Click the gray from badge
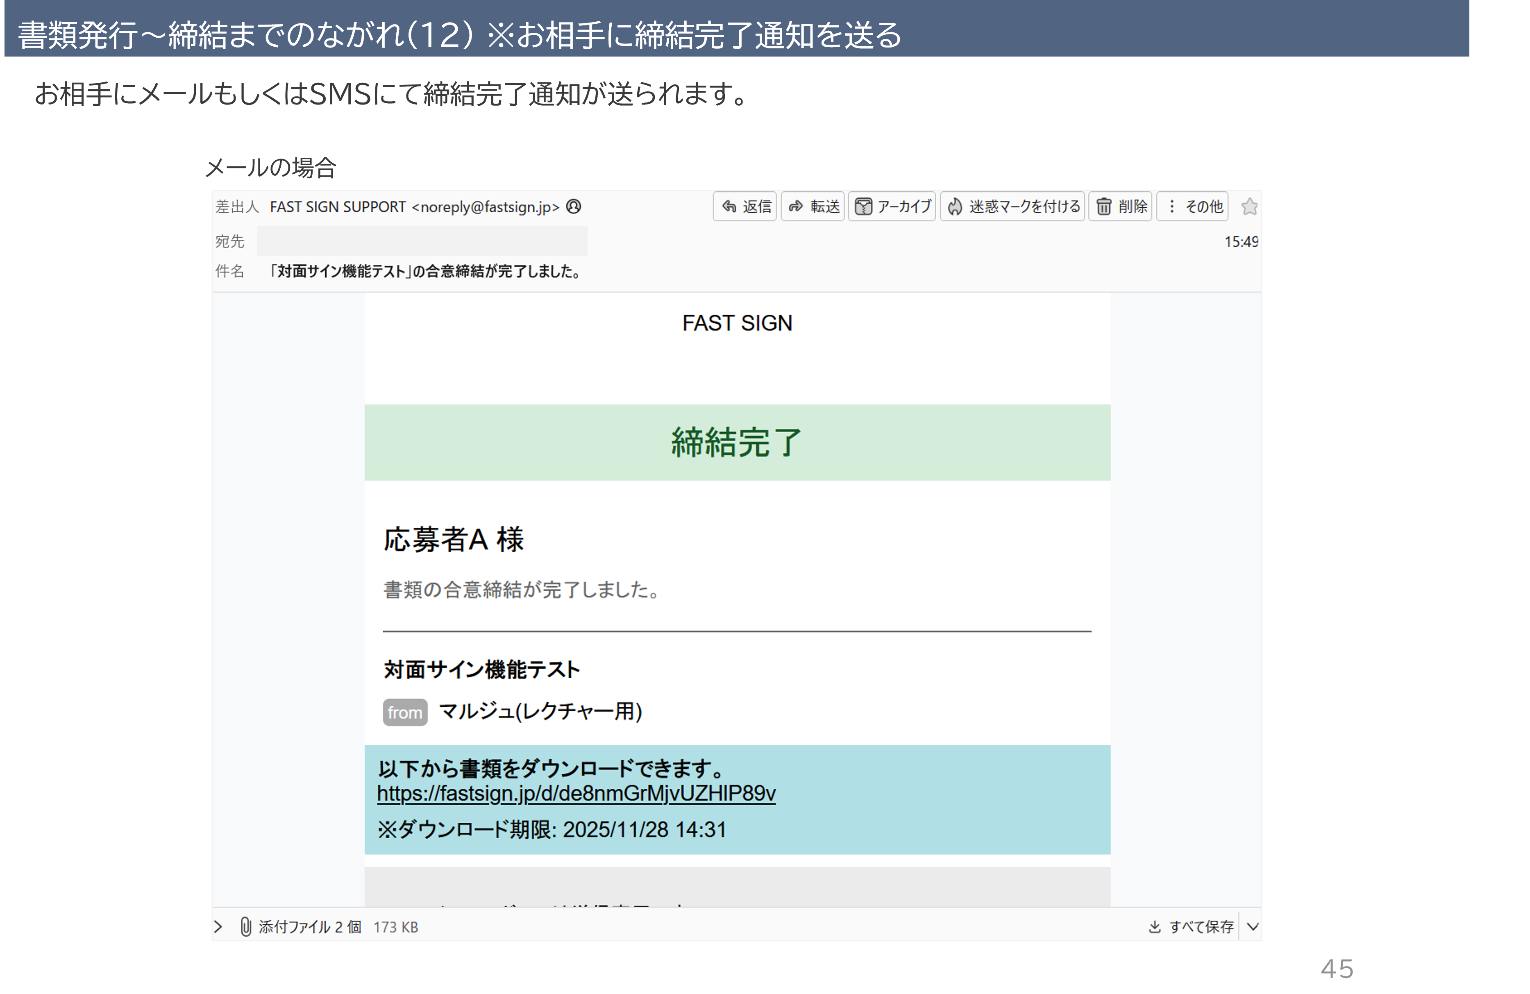 point(405,713)
